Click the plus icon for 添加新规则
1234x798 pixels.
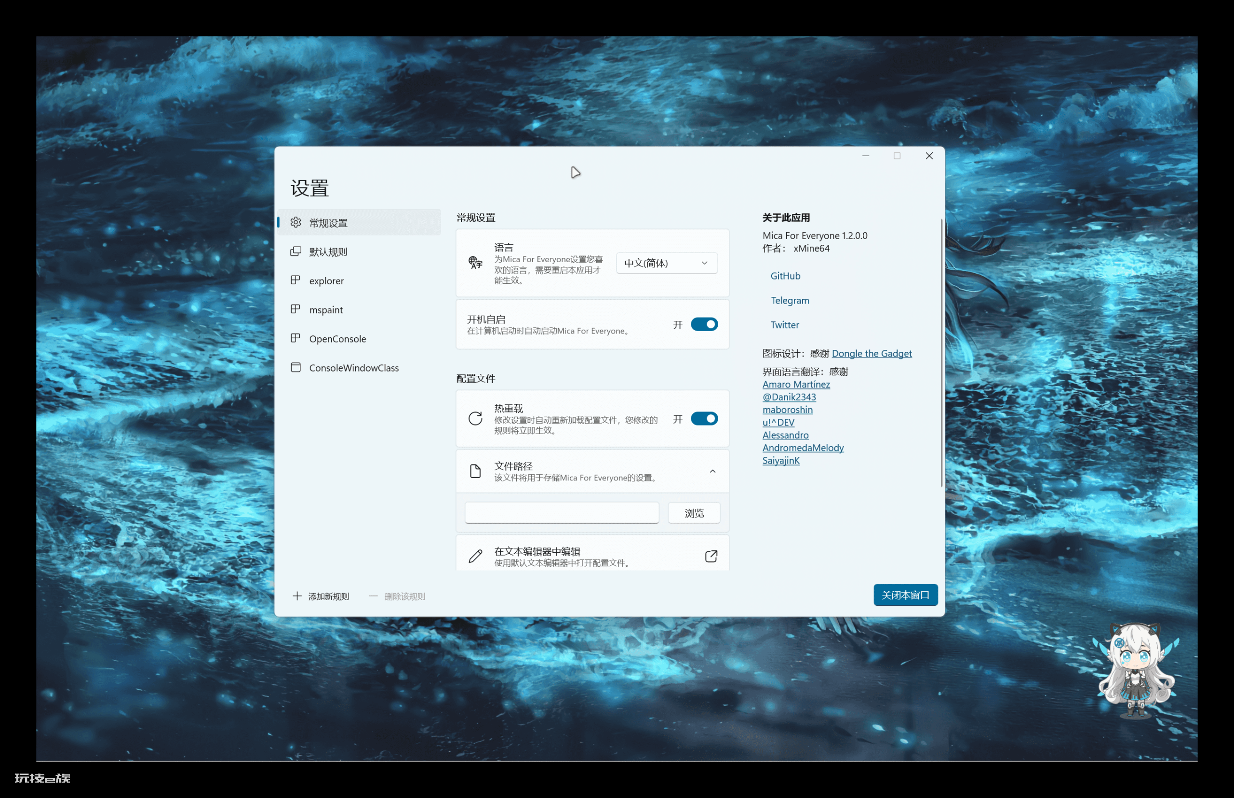(x=297, y=596)
